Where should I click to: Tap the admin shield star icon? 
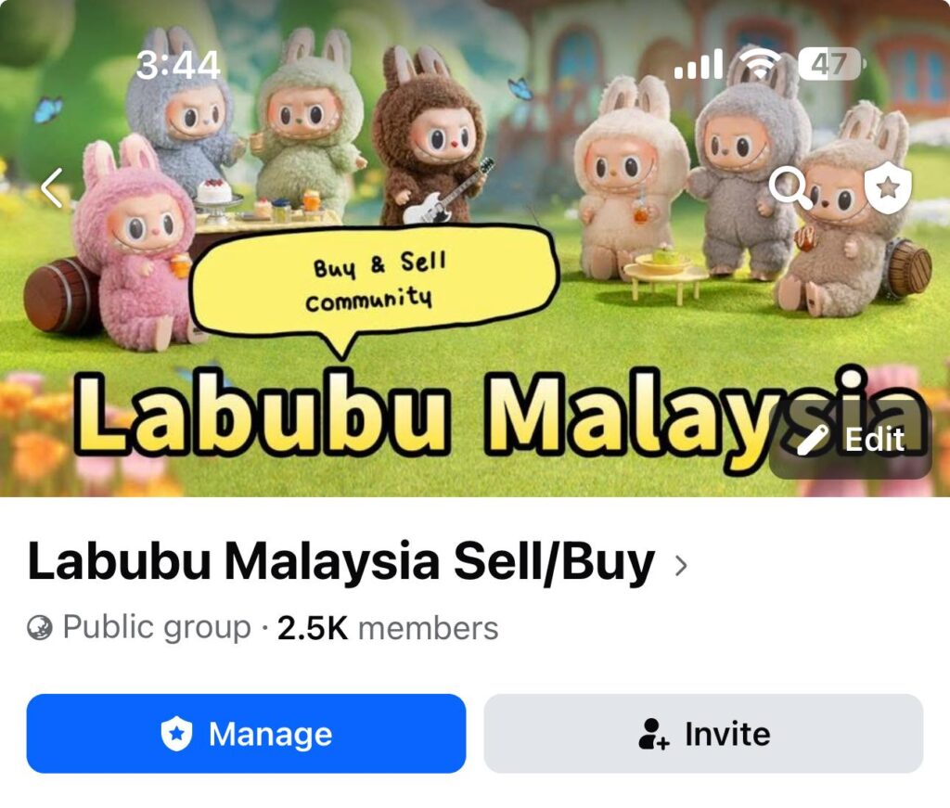(x=888, y=188)
